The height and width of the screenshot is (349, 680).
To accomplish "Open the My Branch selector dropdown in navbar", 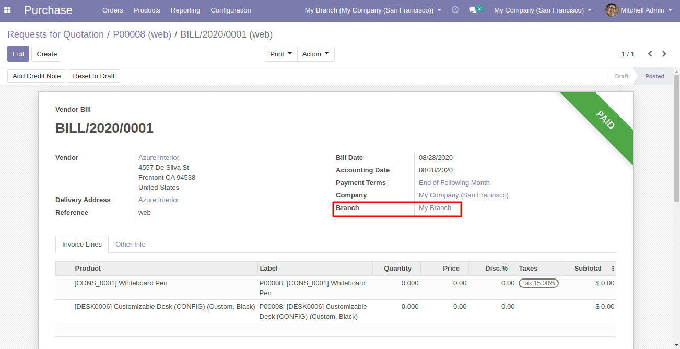I will [373, 10].
